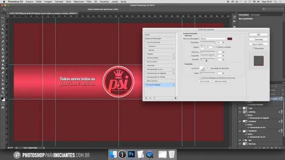Select the Gradient tool
The width and height of the screenshot is (285, 160).
point(3,60)
